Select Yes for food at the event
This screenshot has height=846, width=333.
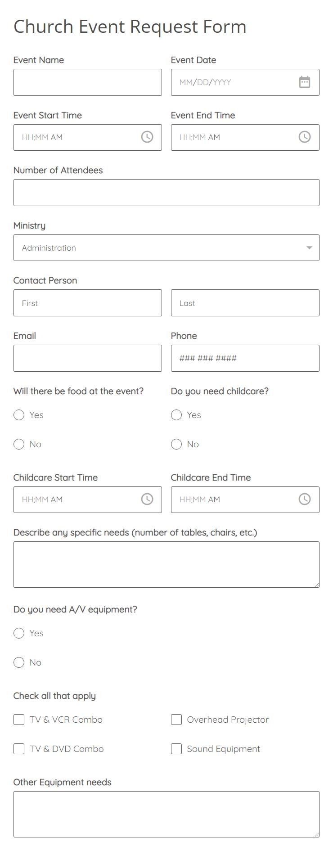point(19,415)
